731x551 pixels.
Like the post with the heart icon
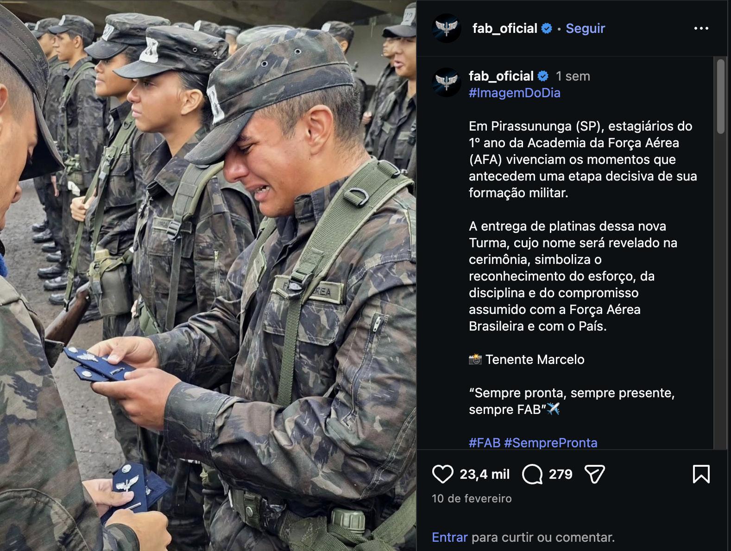(x=442, y=474)
